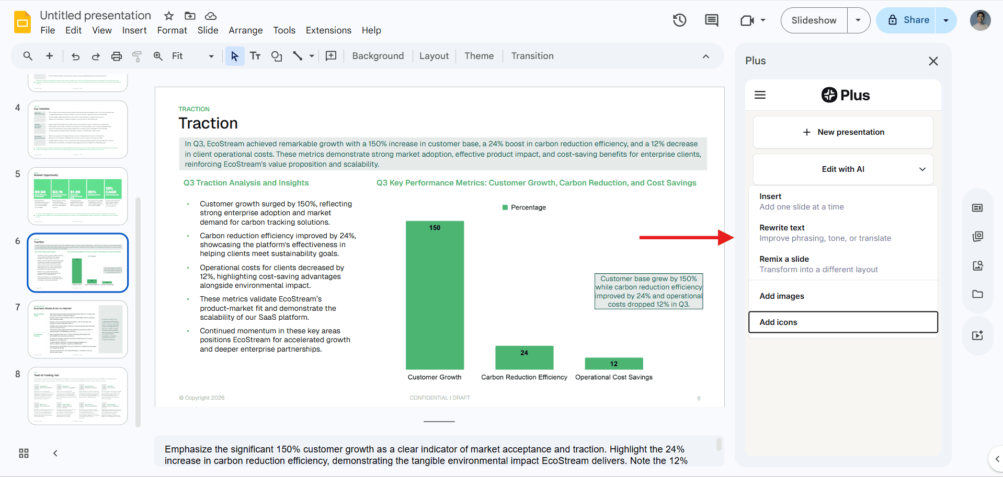Activate the paint format tool
This screenshot has width=1003, height=477.
click(137, 56)
